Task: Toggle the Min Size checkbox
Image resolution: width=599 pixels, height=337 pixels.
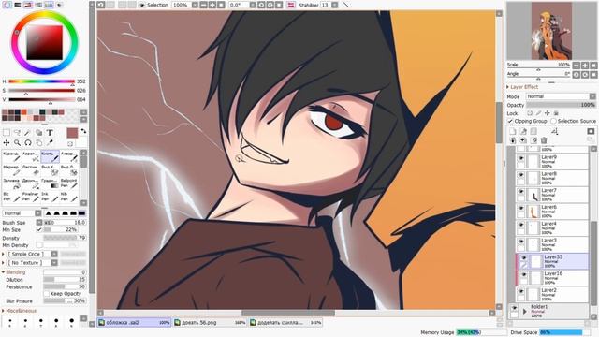Action: (x=39, y=229)
